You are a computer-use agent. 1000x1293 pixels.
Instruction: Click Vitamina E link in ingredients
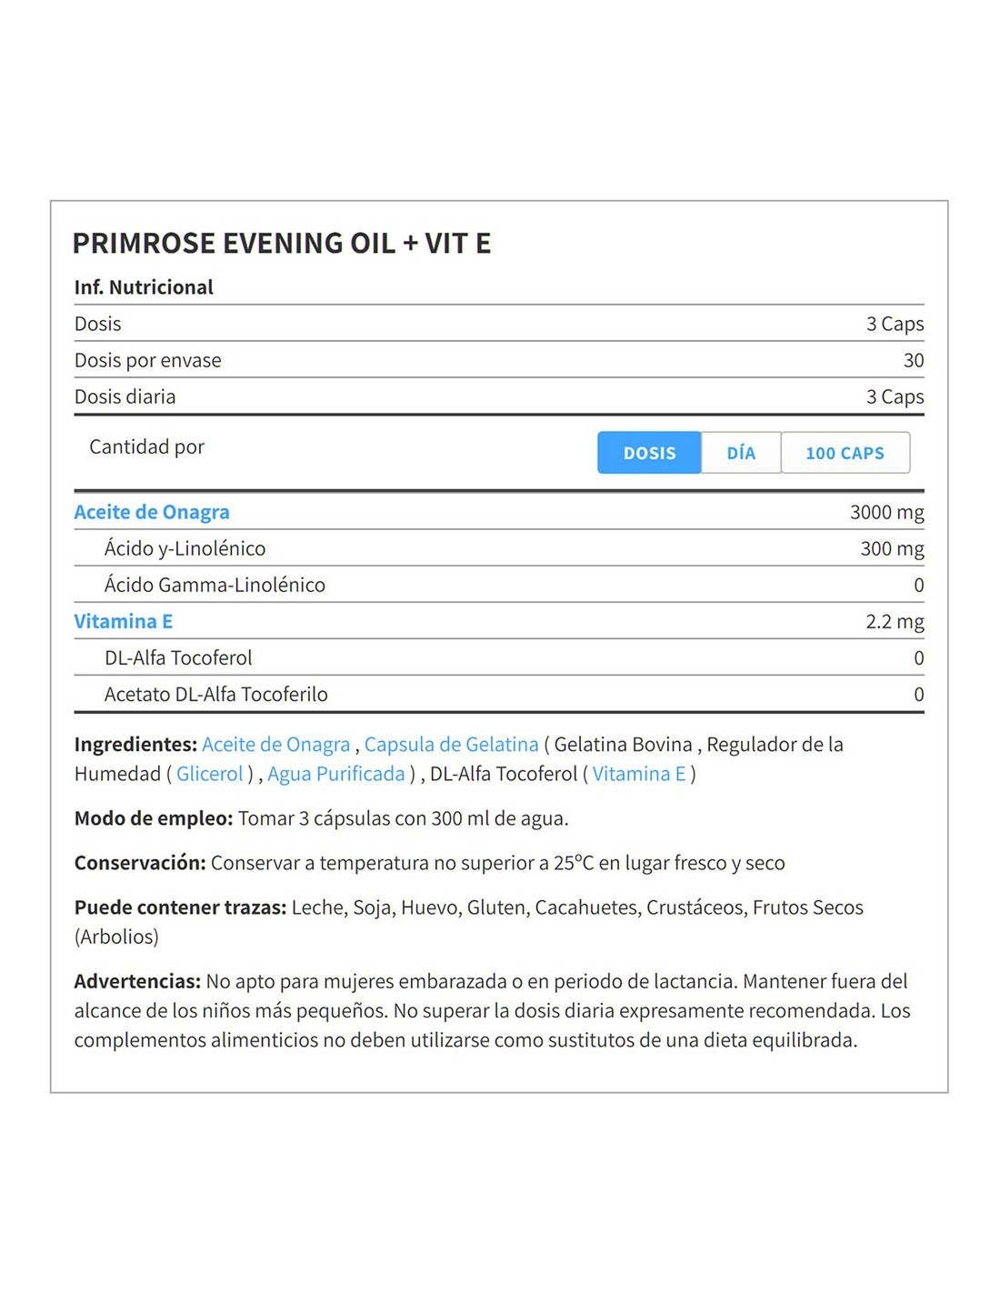[x=639, y=774]
